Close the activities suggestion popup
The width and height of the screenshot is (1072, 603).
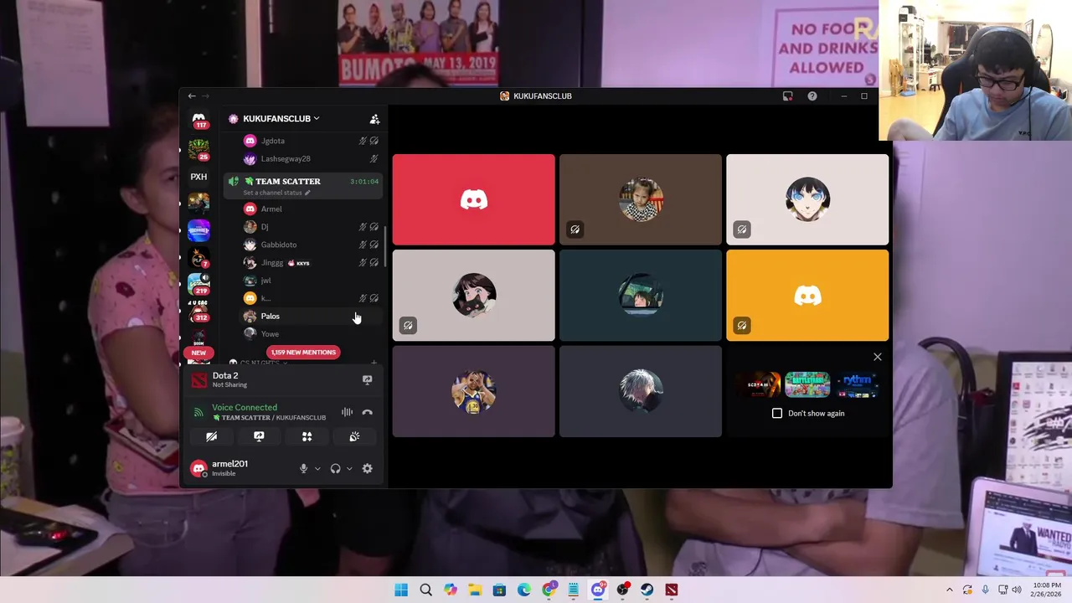click(878, 358)
